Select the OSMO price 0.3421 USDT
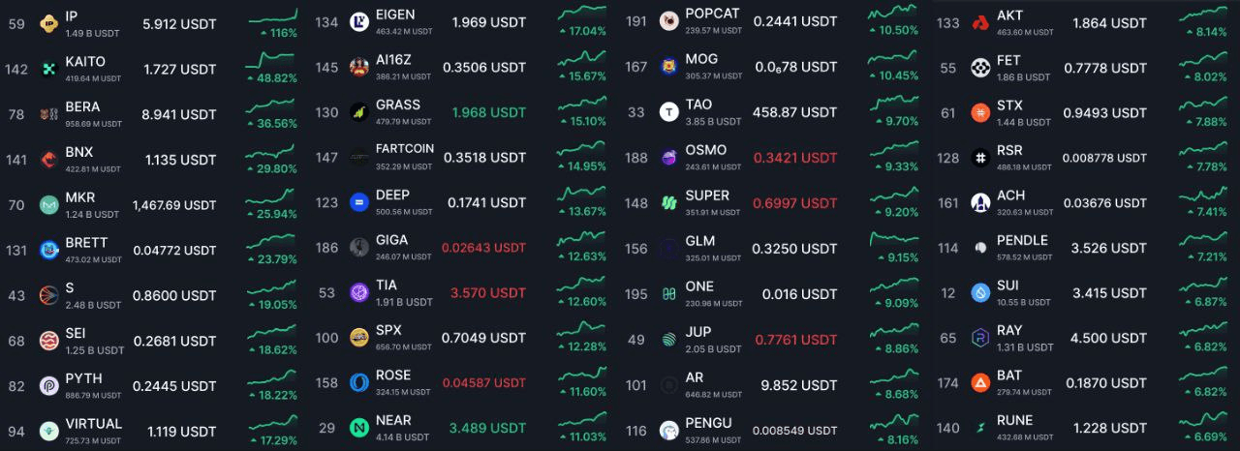Viewport: 1240px width, 451px height. [795, 158]
